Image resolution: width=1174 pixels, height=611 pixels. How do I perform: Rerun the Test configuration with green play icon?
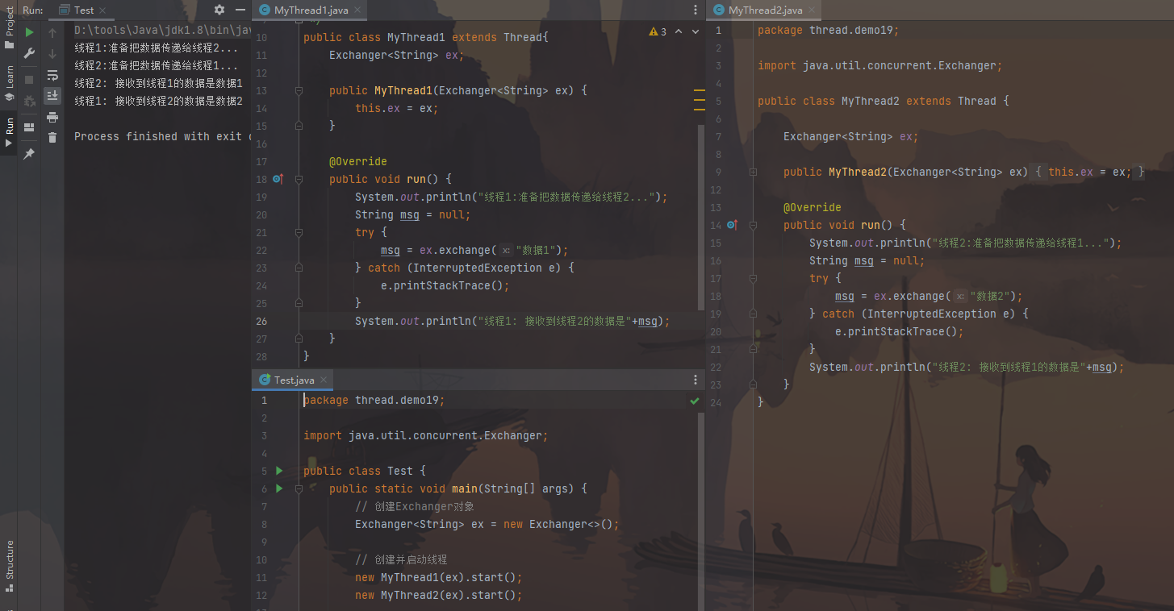(29, 33)
